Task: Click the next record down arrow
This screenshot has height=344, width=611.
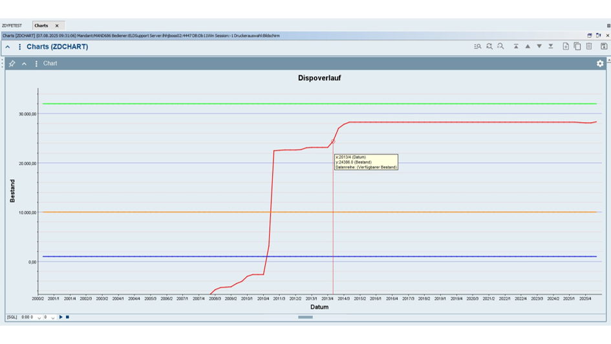Action: tap(539, 47)
